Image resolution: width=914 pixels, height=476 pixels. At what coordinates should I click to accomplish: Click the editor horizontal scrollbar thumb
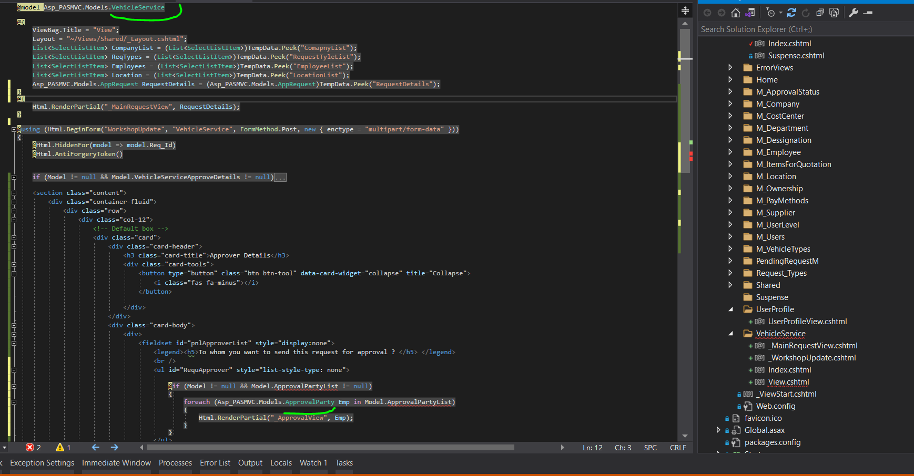click(x=331, y=448)
